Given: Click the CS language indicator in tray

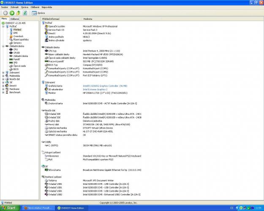Looking at the screenshot, I should (x=231, y=208).
